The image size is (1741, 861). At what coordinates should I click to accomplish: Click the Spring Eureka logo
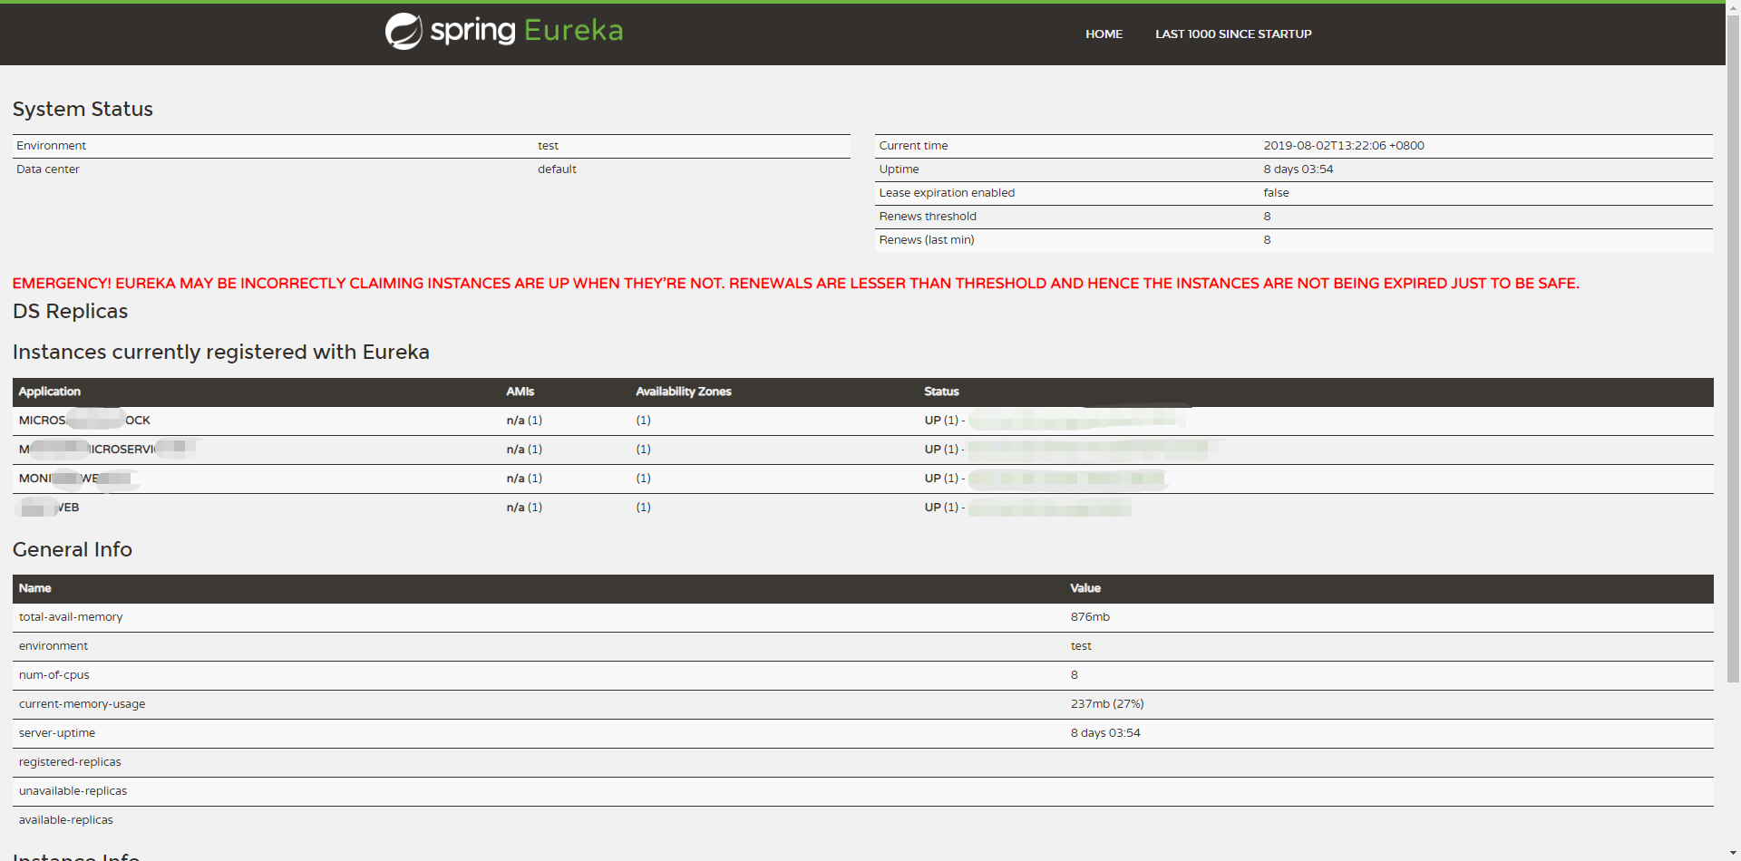tap(503, 31)
